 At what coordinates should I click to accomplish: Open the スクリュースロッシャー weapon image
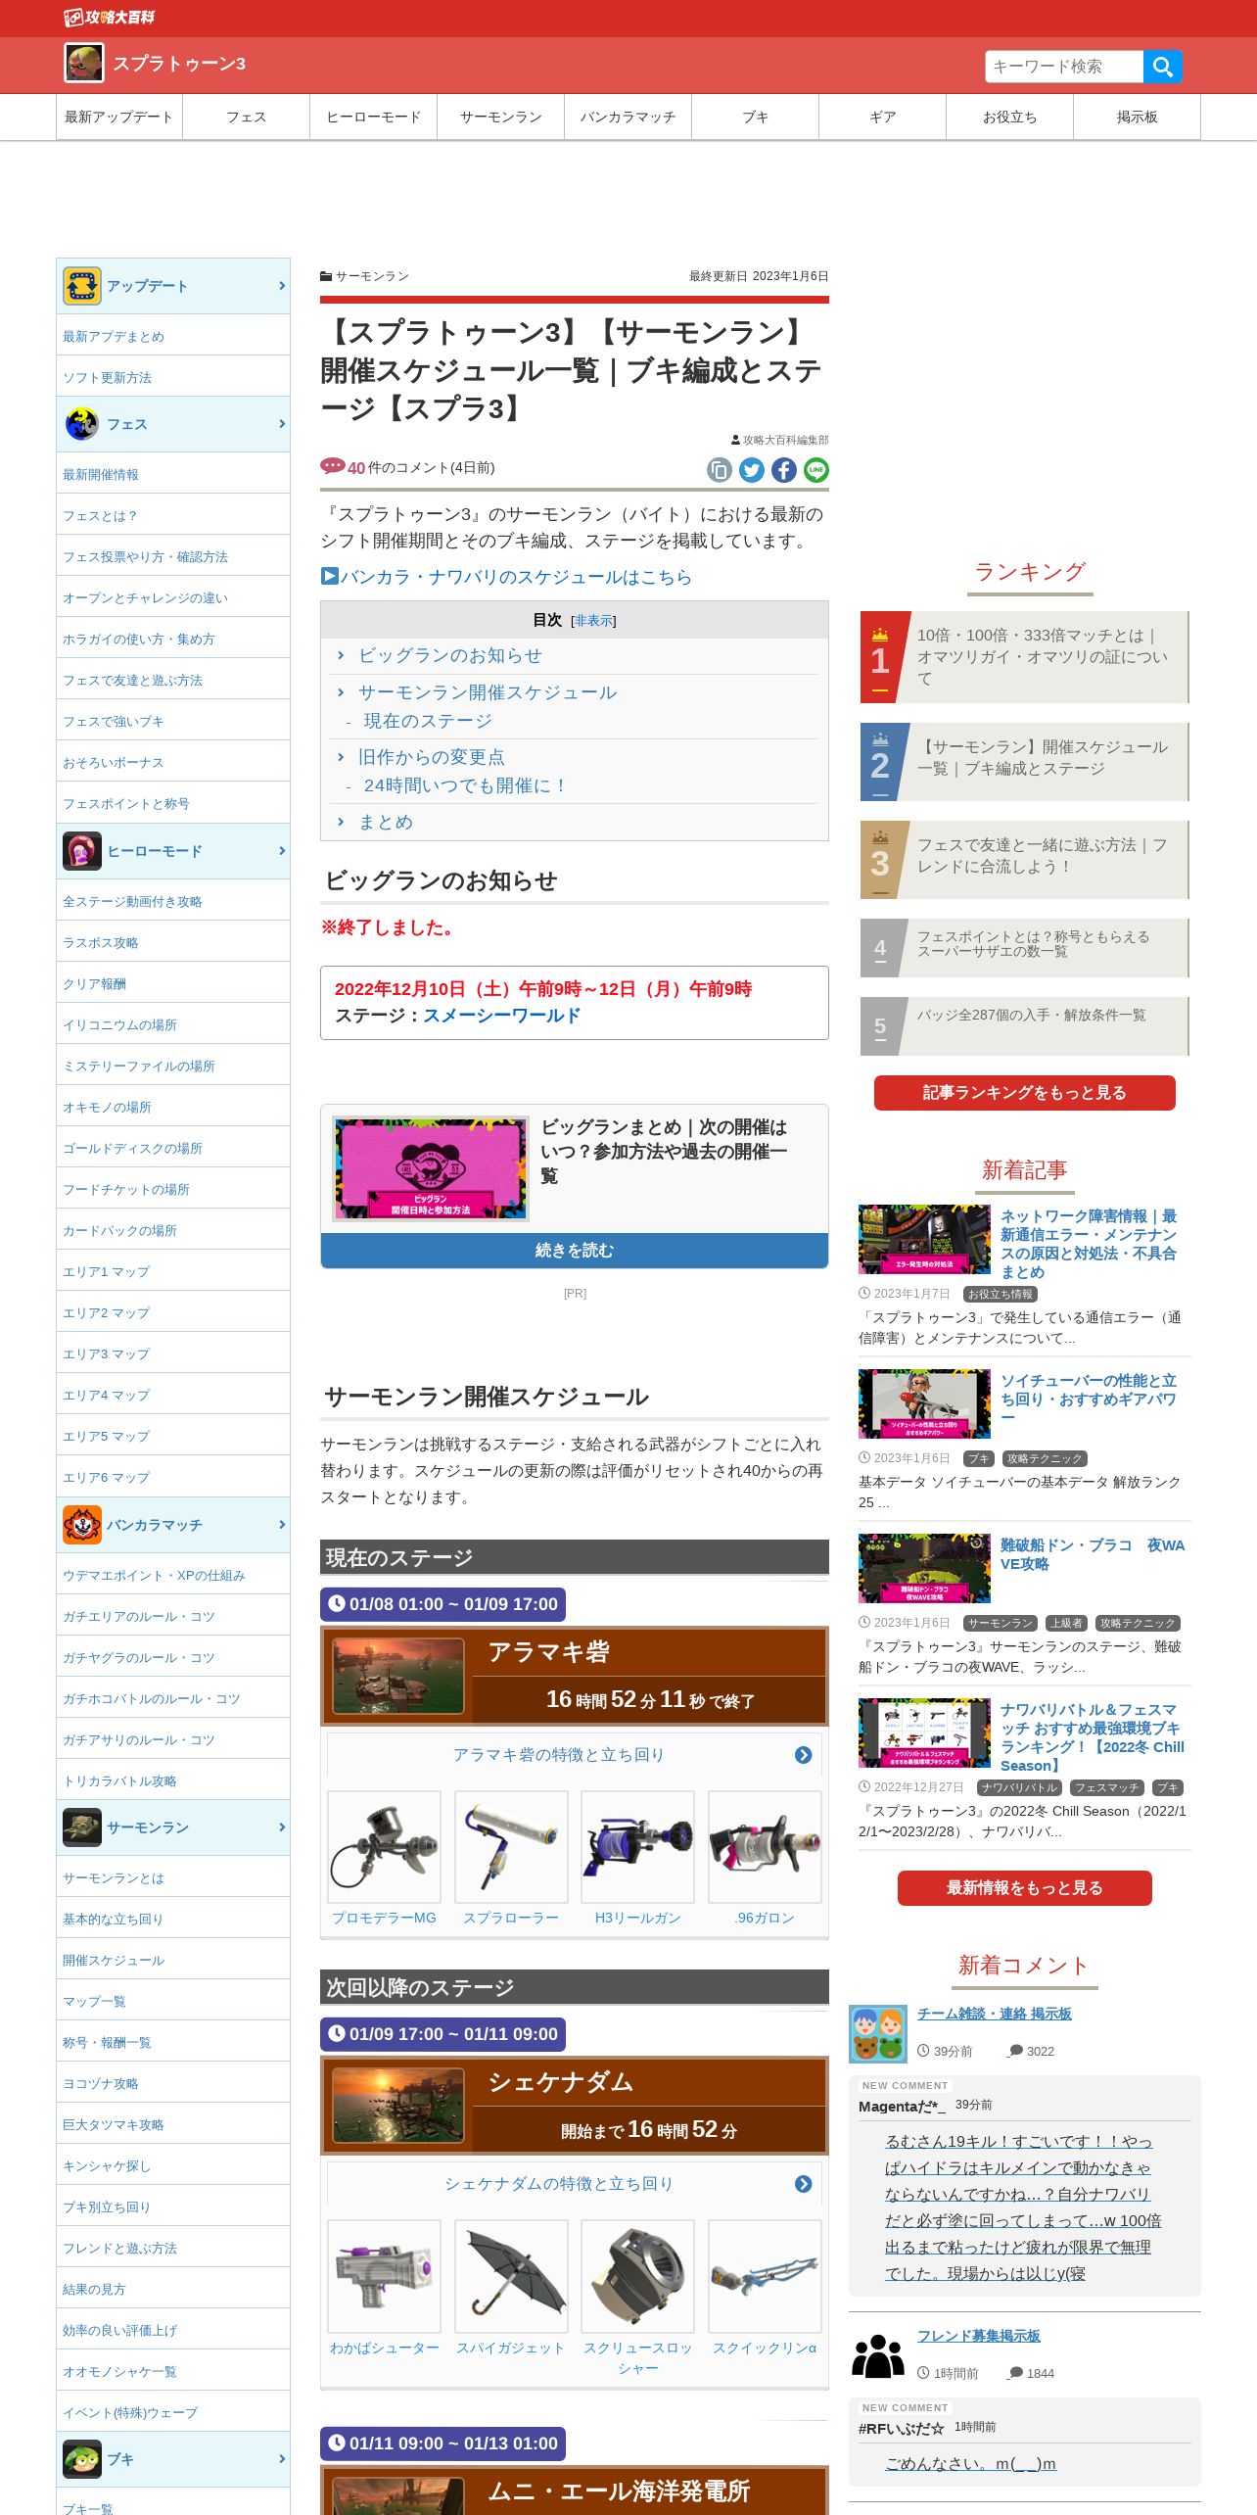637,2276
